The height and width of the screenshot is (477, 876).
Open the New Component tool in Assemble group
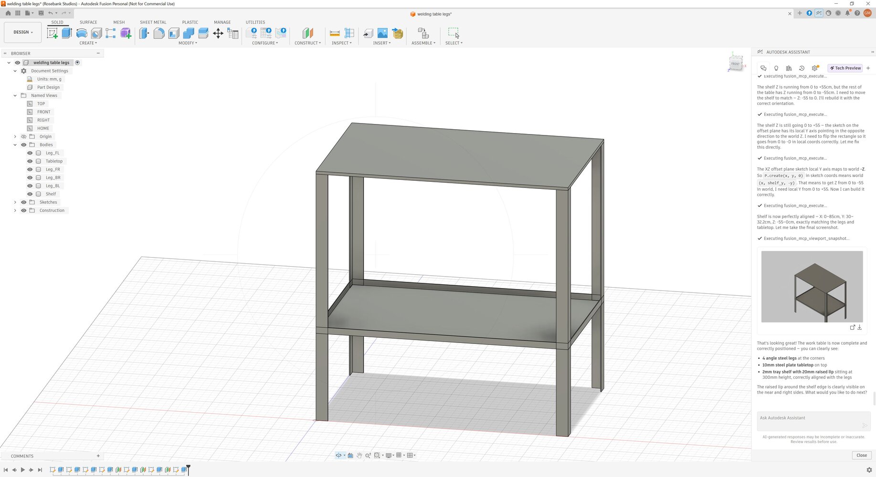coord(422,33)
